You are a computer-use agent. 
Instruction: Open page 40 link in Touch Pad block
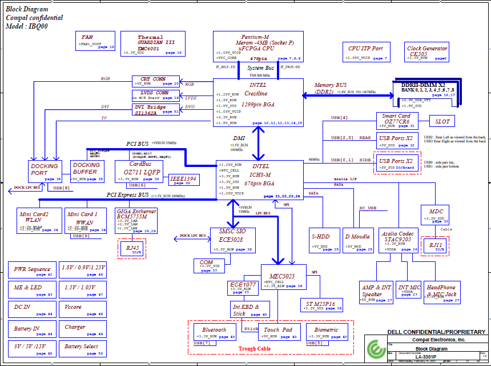(x=291, y=336)
